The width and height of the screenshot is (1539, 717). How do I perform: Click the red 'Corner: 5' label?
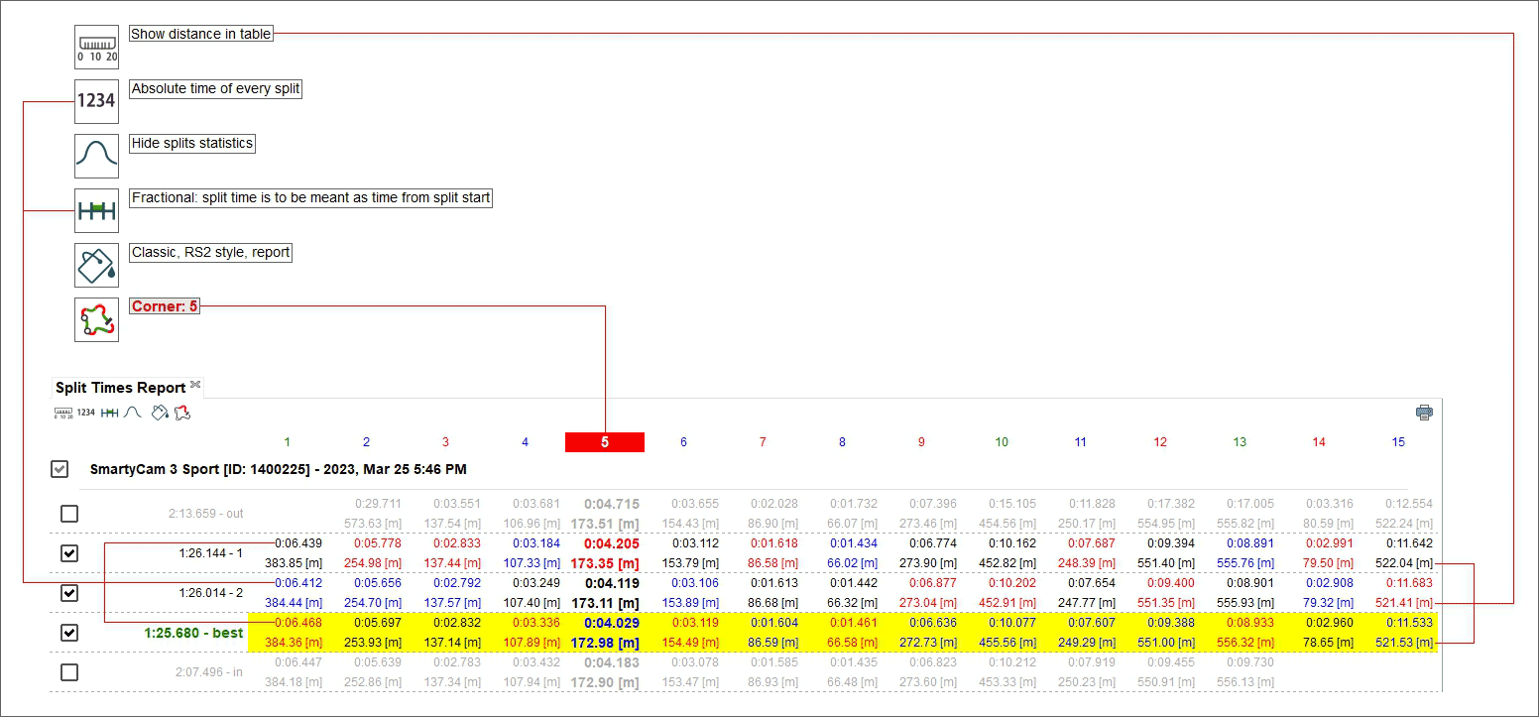pyautogui.click(x=165, y=306)
